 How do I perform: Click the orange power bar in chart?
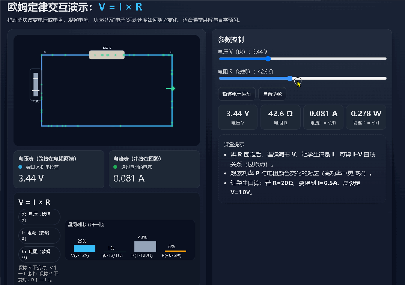175,251
